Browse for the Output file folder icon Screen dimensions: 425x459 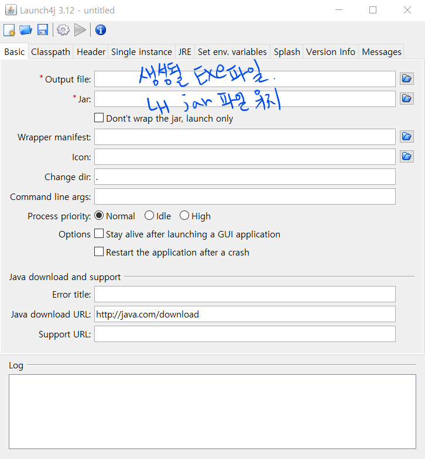[407, 78]
